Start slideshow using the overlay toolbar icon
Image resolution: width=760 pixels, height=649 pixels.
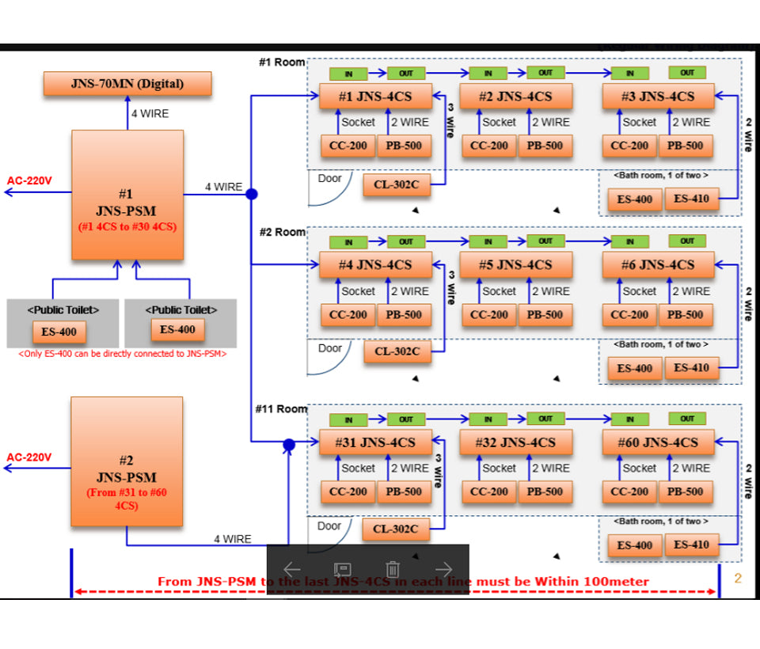(342, 569)
